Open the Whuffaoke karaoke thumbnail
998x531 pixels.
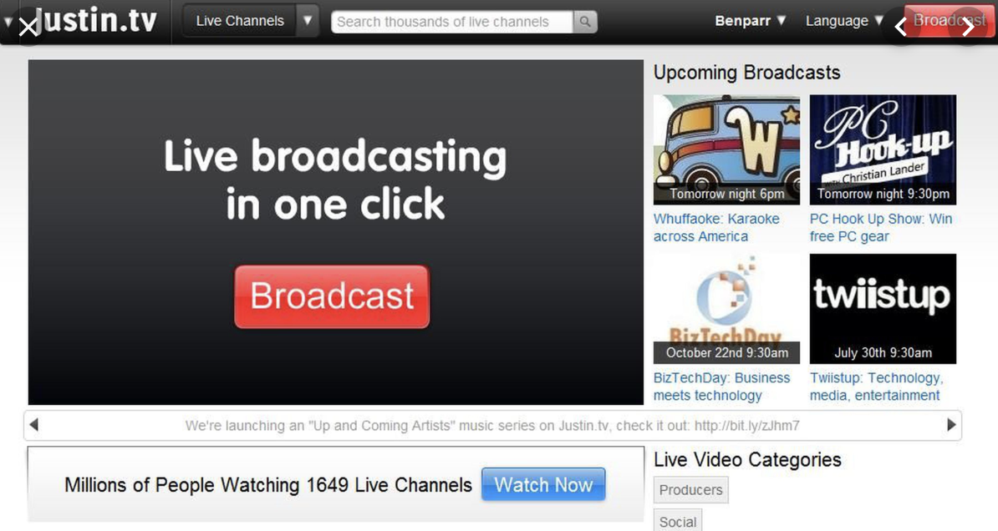point(726,149)
